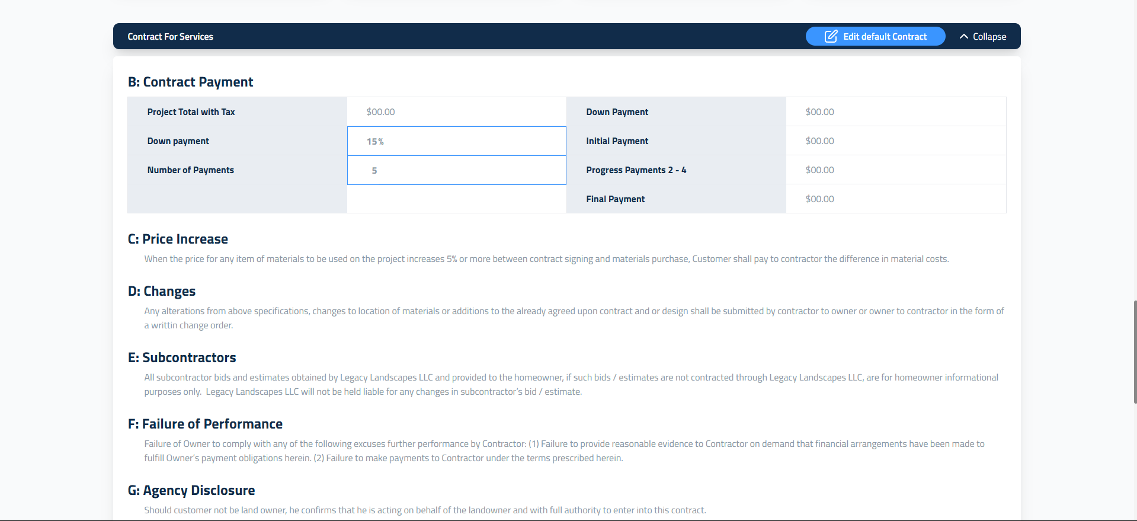Click the C: Price Increase heading
The height and width of the screenshot is (521, 1137).
[178, 239]
